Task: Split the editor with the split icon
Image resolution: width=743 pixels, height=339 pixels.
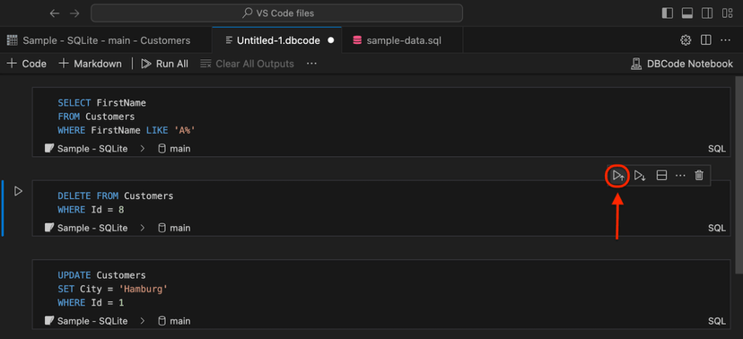Action: [x=705, y=40]
